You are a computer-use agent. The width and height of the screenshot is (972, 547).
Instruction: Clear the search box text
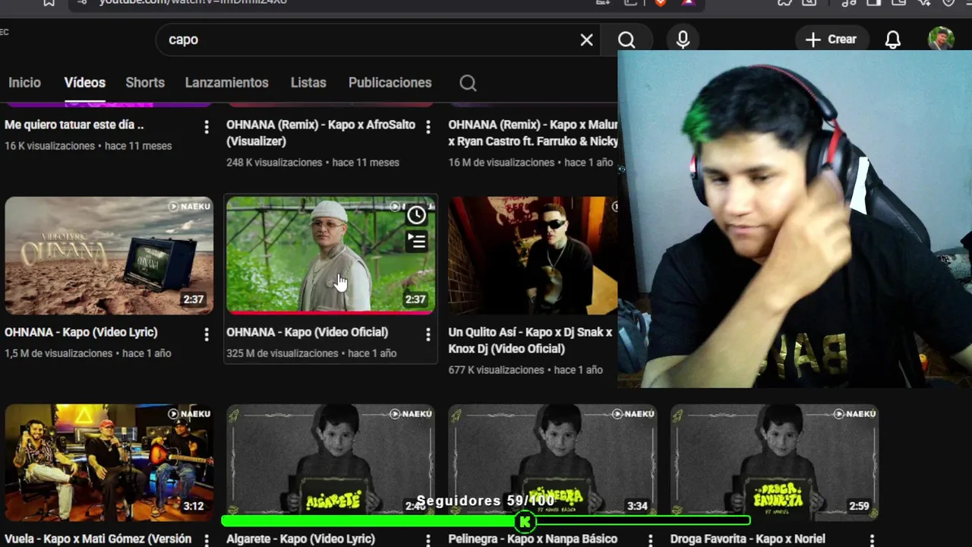[586, 40]
